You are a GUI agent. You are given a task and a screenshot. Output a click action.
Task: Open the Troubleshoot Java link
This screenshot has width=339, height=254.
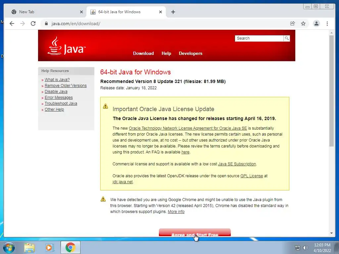pos(61,104)
